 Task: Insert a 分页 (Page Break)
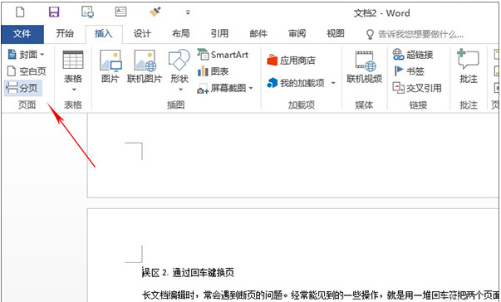pos(23,87)
